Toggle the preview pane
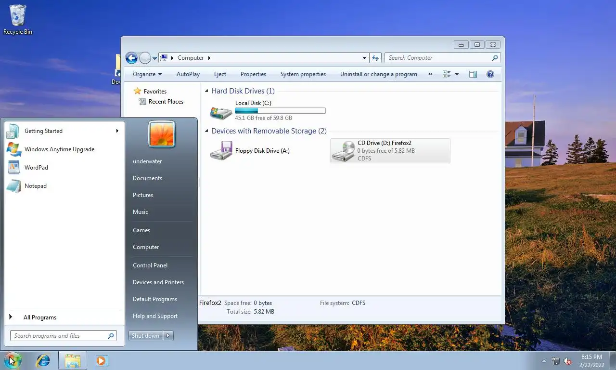 point(473,74)
